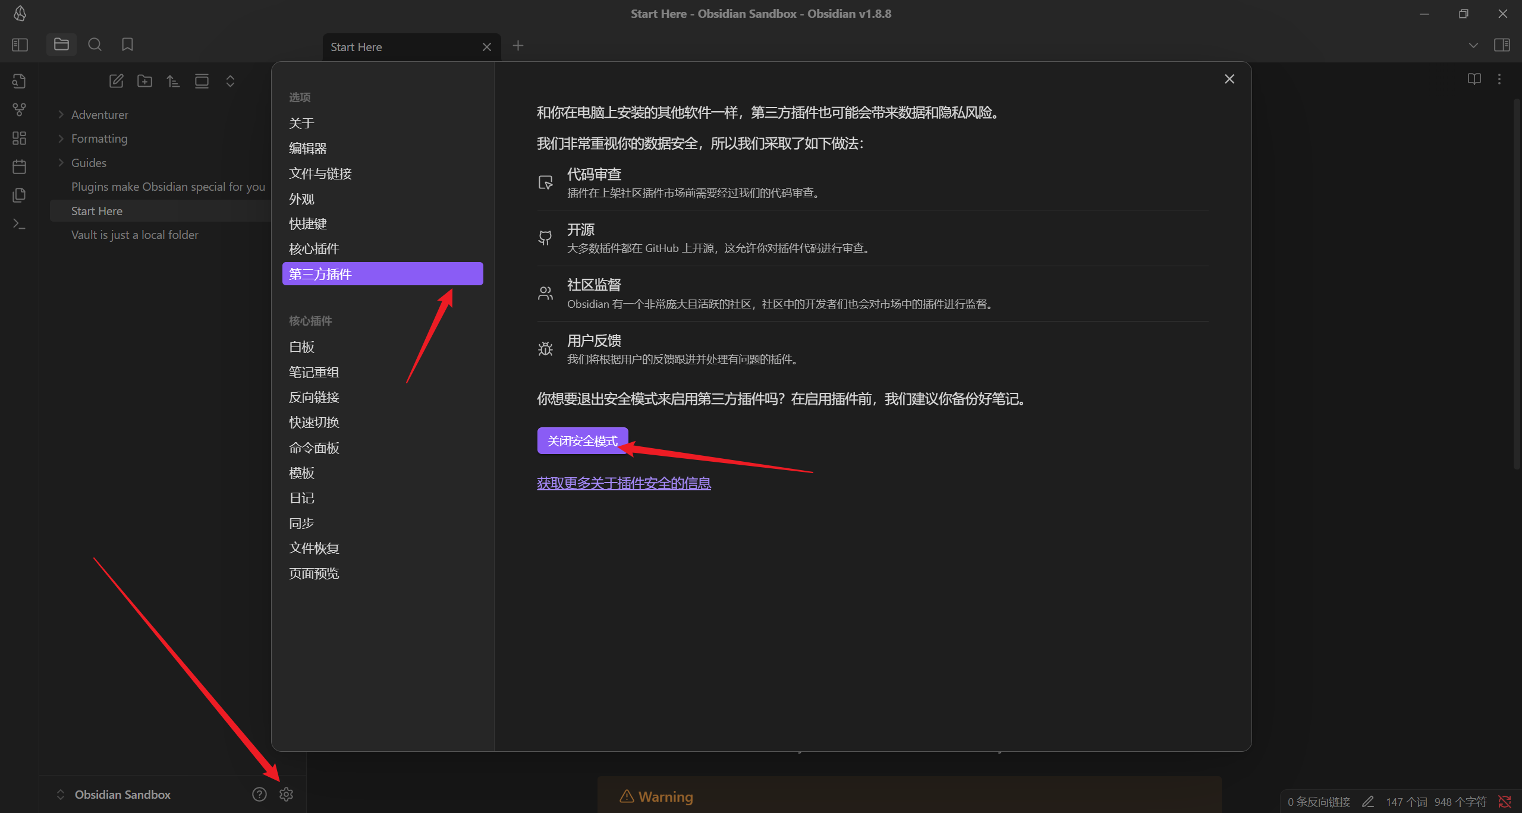Click the Obsidian logo icon in title bar
Viewport: 1522px width, 813px height.
[20, 13]
